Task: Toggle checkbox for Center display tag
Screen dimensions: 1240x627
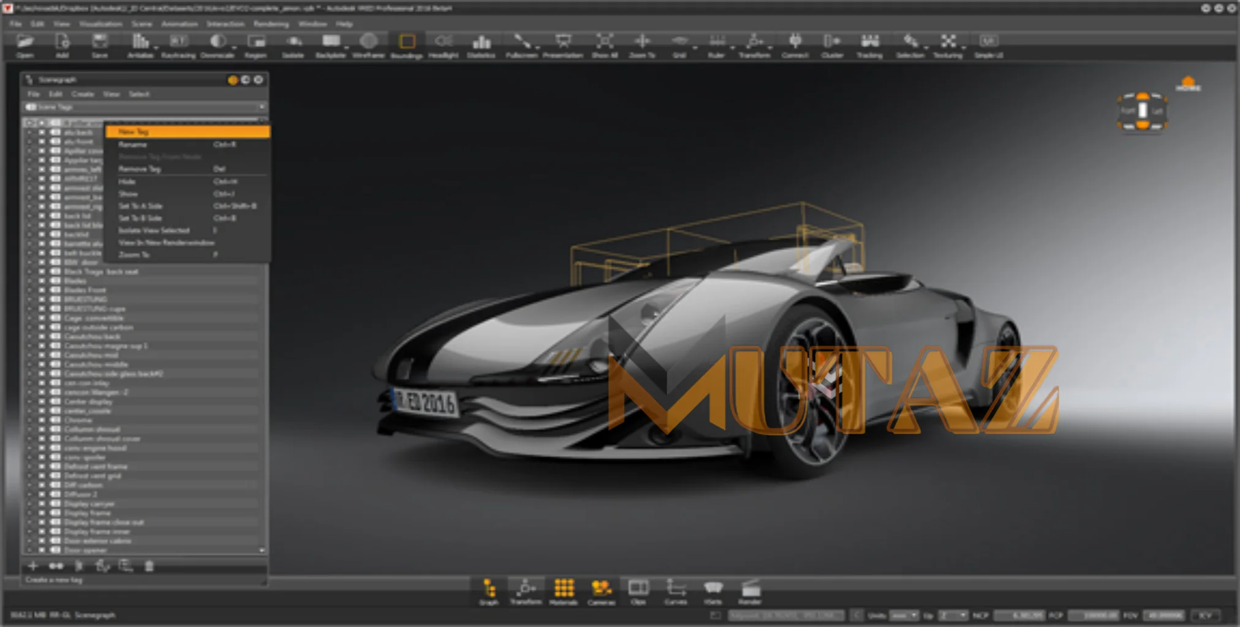Action: (x=42, y=402)
